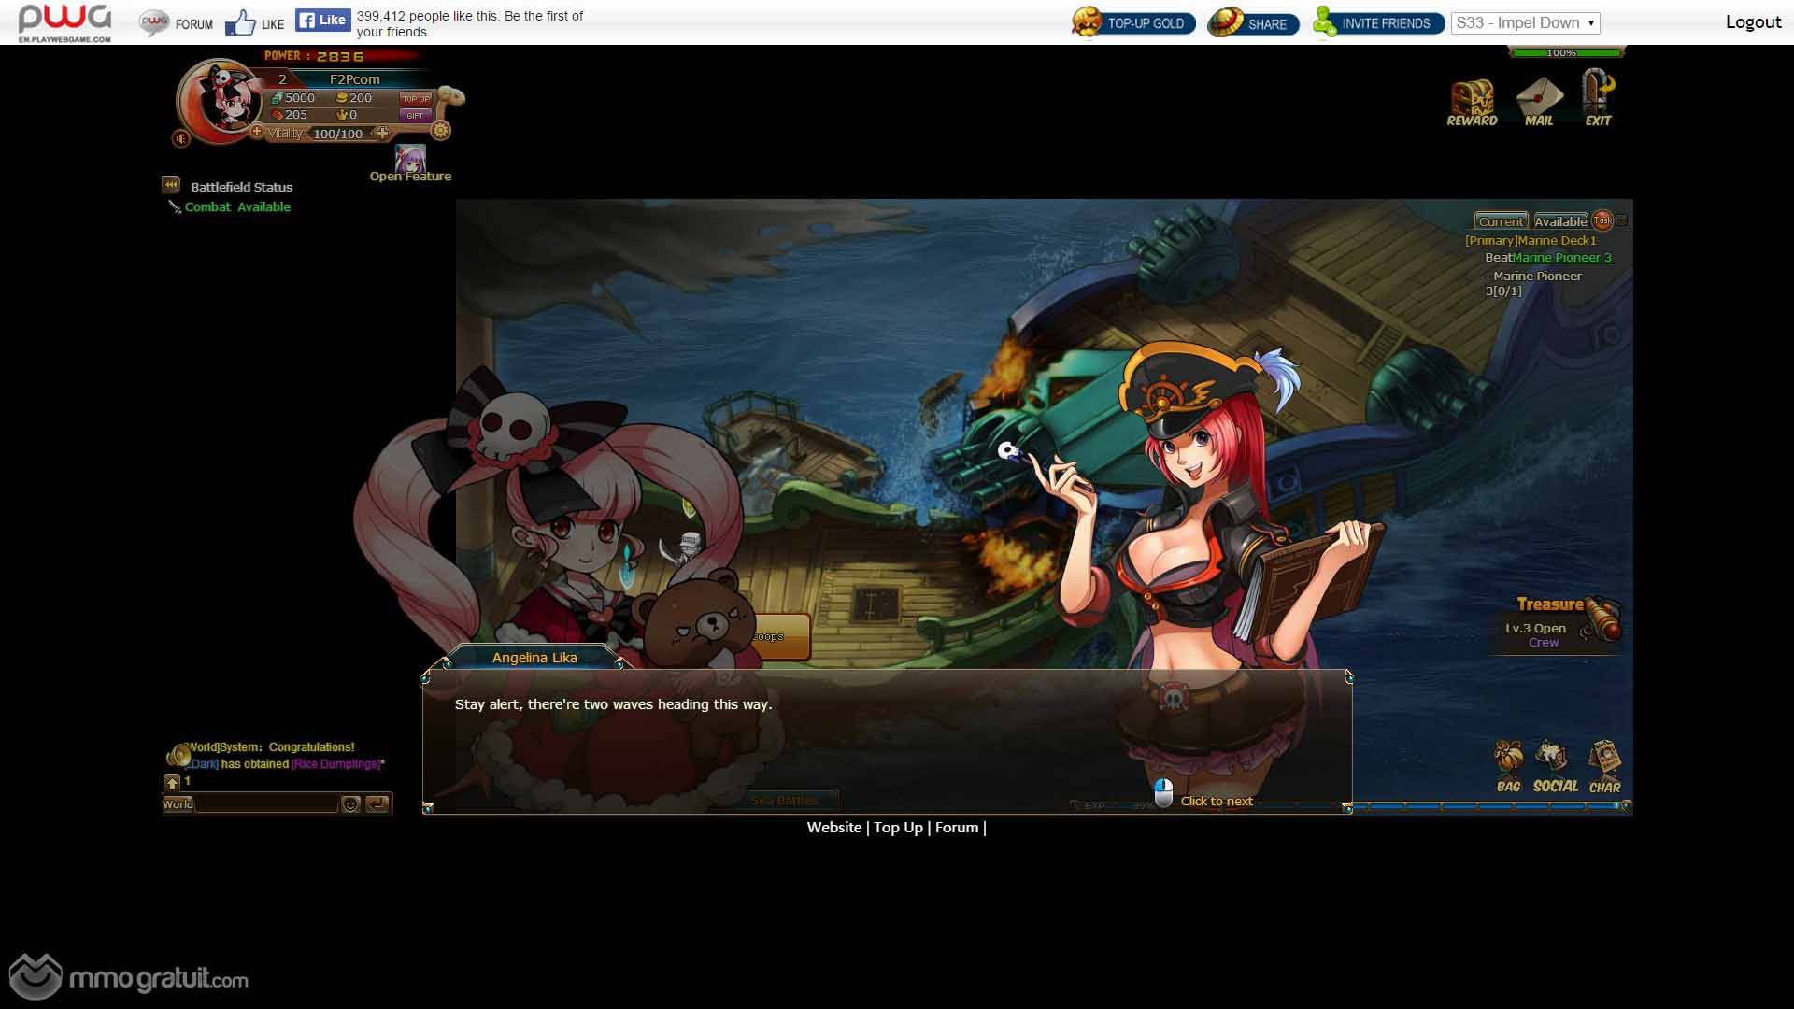Image resolution: width=1794 pixels, height=1009 pixels.
Task: Click the 205 red currency value
Action: (290, 115)
